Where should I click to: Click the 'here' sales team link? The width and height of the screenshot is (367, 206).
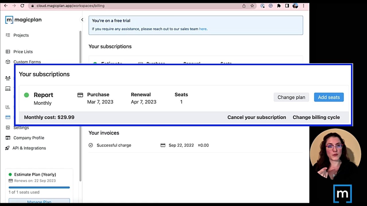coord(203,29)
